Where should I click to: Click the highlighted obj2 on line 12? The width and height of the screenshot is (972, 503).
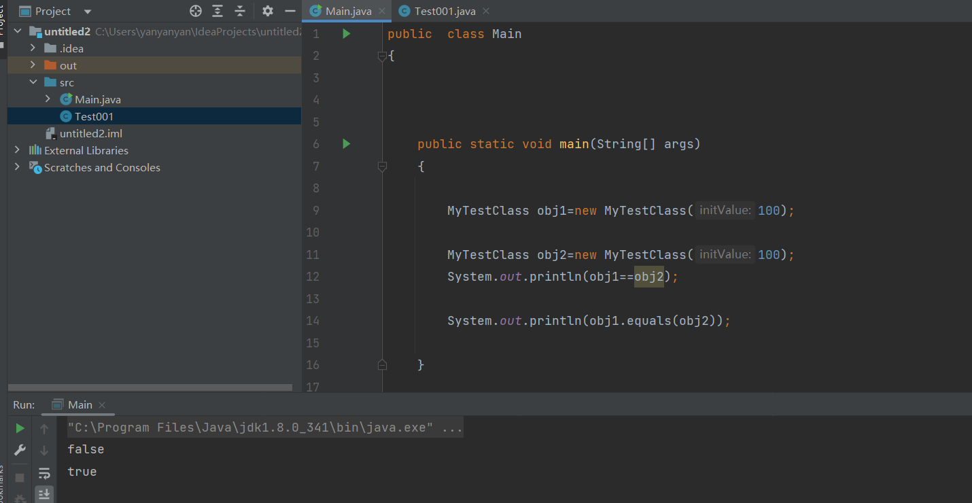click(x=649, y=277)
